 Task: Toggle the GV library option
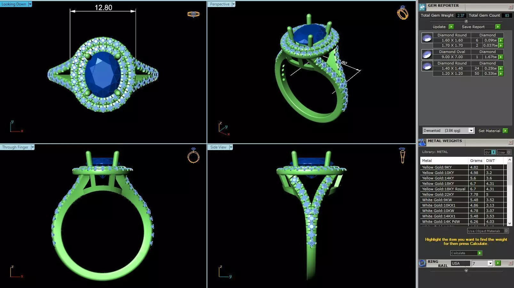click(x=490, y=152)
